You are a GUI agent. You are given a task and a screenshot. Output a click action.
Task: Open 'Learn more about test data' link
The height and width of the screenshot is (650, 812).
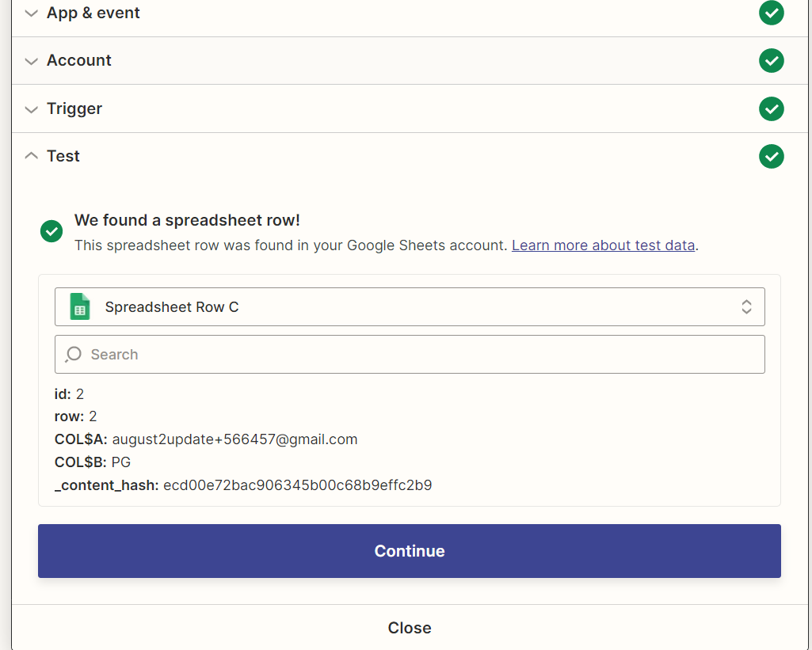[x=603, y=245]
